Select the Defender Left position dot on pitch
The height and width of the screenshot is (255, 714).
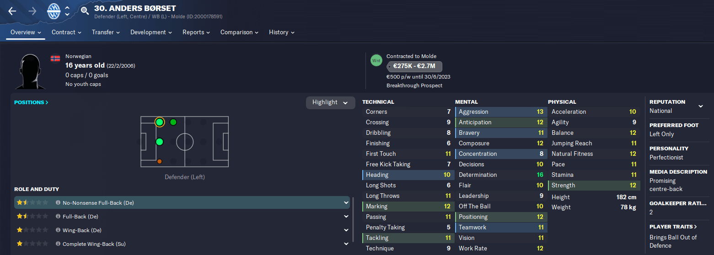click(x=159, y=122)
